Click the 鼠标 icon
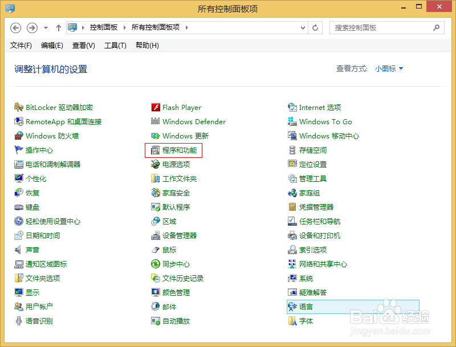 (156, 250)
